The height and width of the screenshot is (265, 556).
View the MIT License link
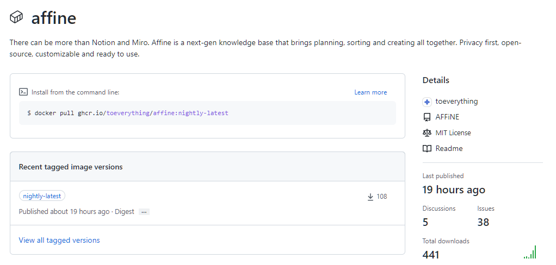tap(453, 133)
